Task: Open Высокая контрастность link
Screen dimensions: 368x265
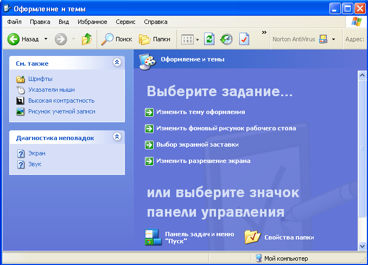Action: (61, 100)
